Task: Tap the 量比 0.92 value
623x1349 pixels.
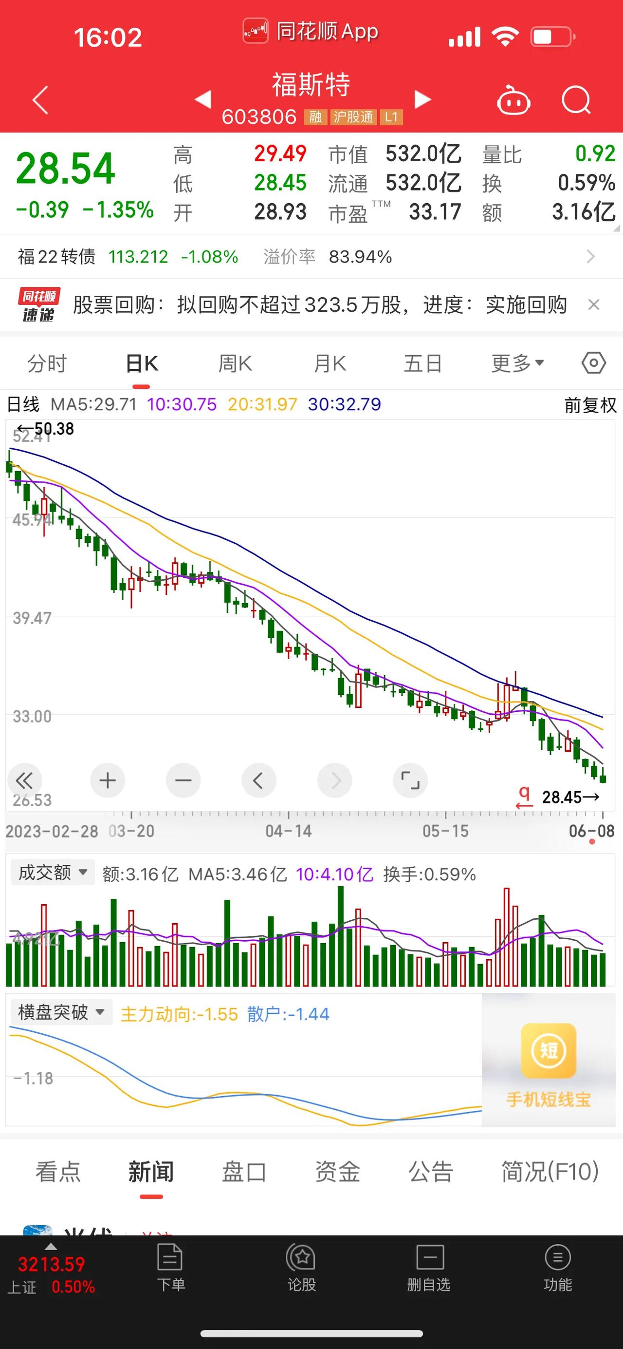Action: (x=595, y=153)
